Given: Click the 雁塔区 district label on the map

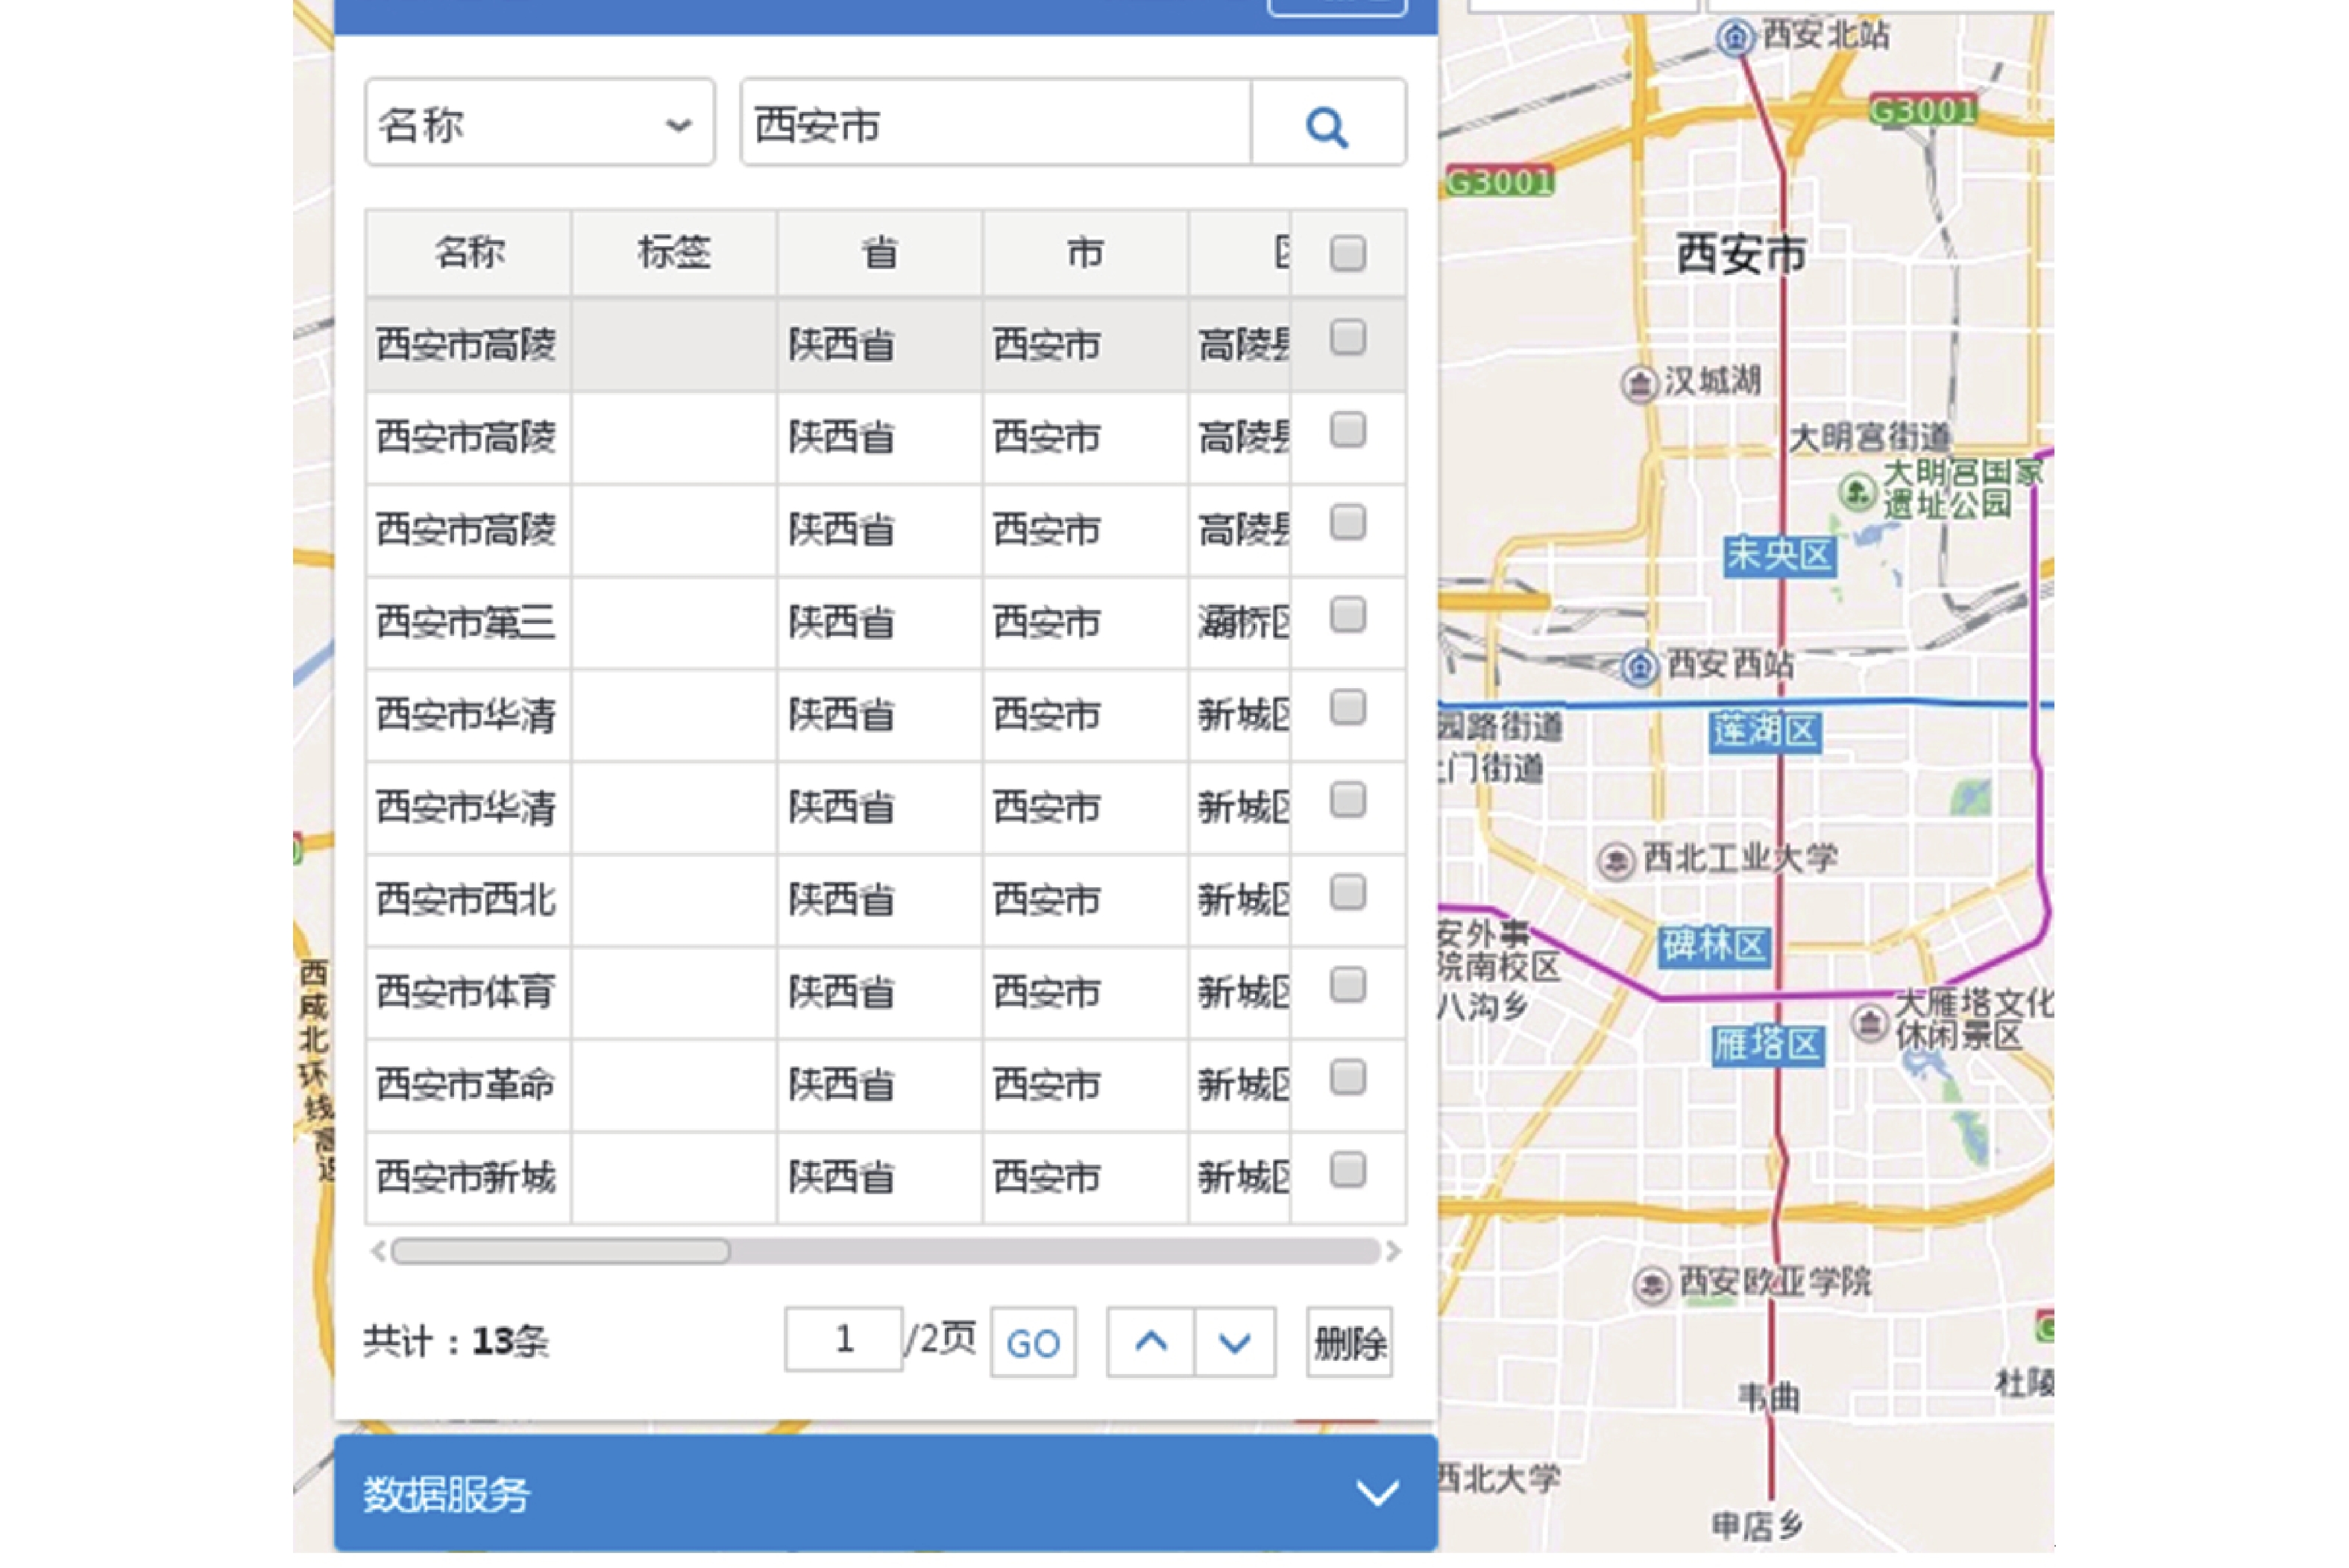Looking at the screenshot, I should 1767,1046.
